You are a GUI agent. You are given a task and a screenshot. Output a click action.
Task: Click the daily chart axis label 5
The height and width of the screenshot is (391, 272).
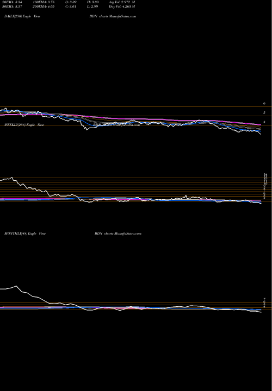click(x=264, y=113)
